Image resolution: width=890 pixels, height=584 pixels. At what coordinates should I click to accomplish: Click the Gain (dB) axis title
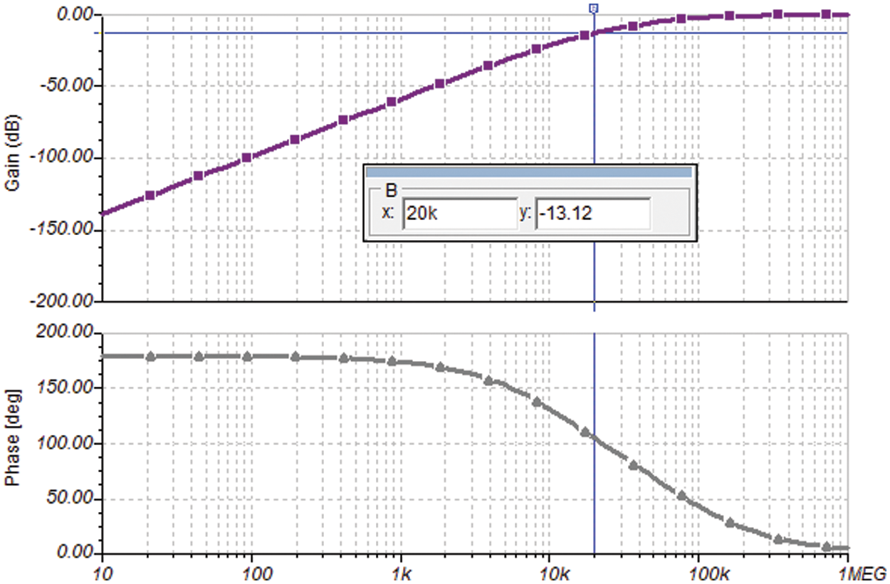point(12,157)
